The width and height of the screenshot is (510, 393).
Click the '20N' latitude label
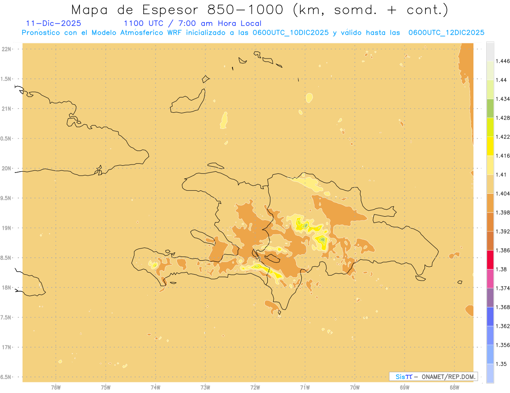[7, 168]
